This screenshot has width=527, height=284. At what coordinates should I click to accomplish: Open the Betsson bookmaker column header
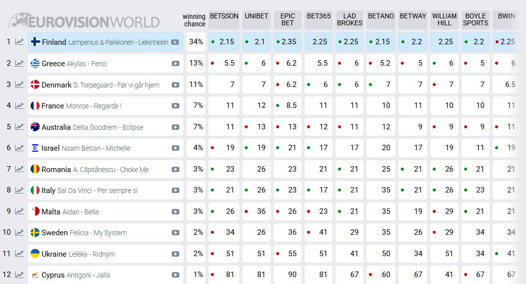coord(224,19)
